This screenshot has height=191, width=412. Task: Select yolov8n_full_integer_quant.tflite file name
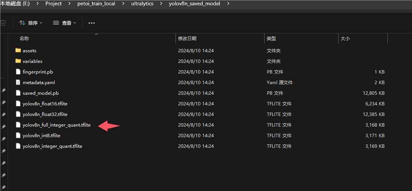coord(56,125)
